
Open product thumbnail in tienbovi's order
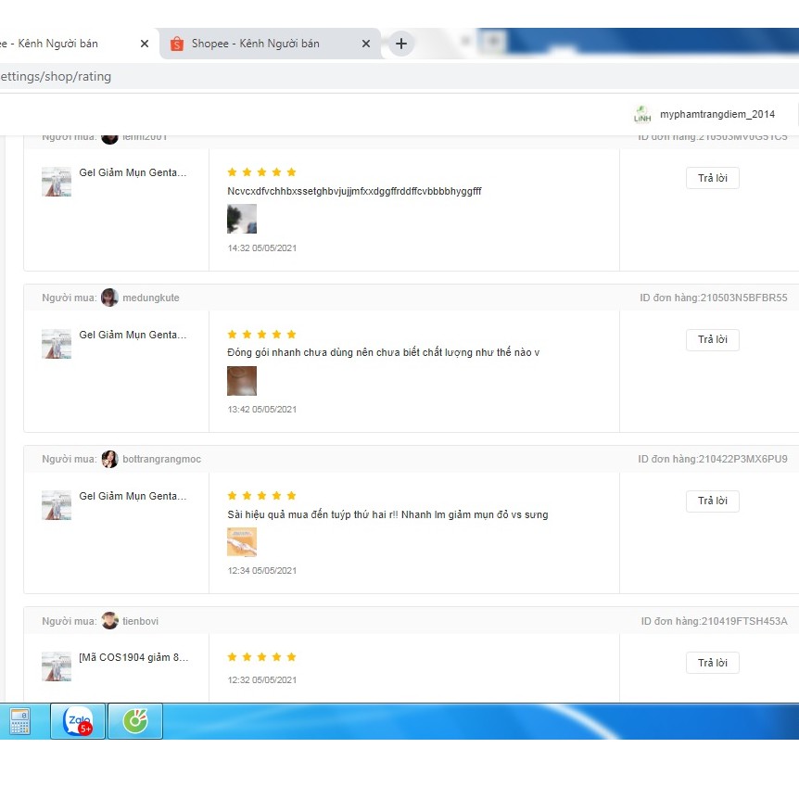[x=57, y=666]
